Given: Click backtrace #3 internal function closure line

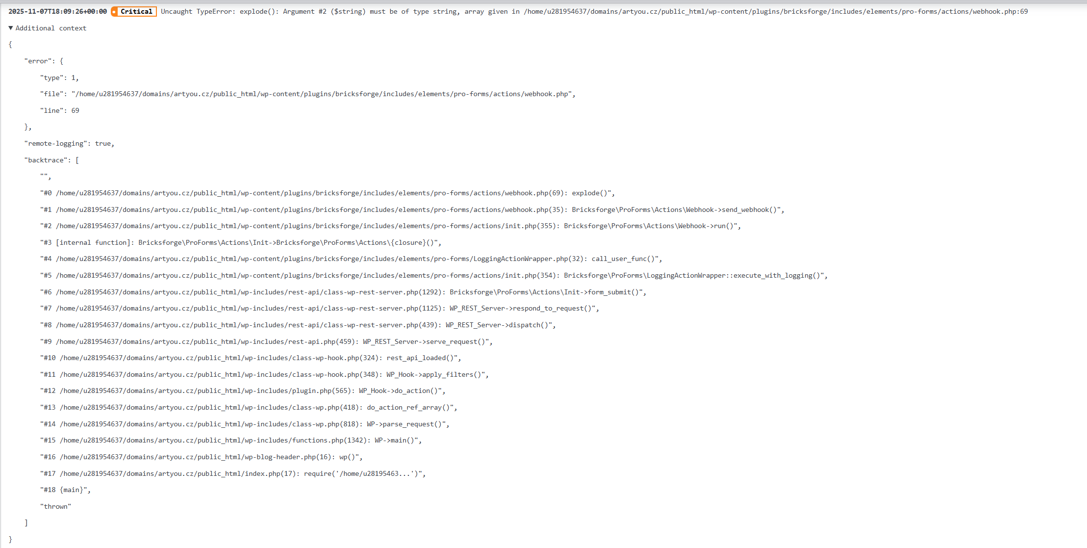Looking at the screenshot, I should pos(240,242).
